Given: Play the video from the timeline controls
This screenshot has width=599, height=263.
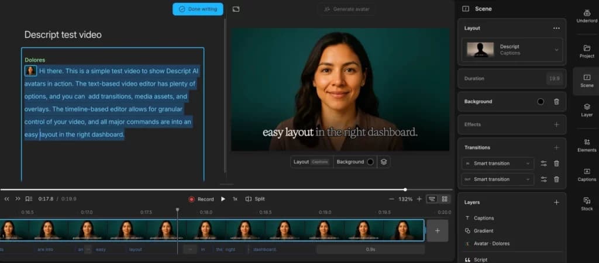Looking at the screenshot, I should tap(223, 199).
